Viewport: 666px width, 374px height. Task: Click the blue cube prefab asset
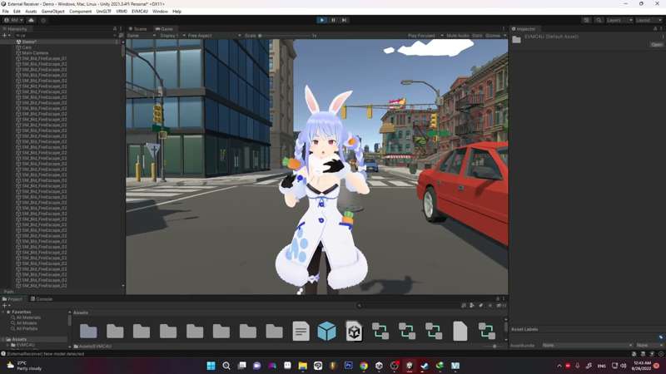[327, 332]
